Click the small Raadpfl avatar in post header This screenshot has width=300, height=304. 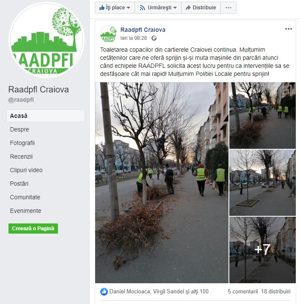(x=108, y=34)
